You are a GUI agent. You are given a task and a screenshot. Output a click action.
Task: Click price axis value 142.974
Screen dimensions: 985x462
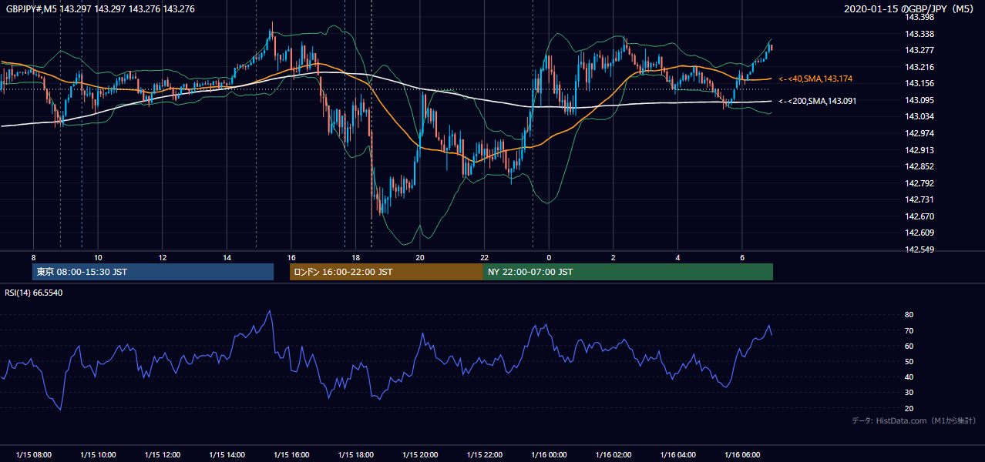pos(919,133)
